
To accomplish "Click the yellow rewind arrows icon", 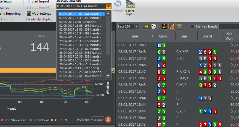I will pyautogui.click(x=146, y=26).
